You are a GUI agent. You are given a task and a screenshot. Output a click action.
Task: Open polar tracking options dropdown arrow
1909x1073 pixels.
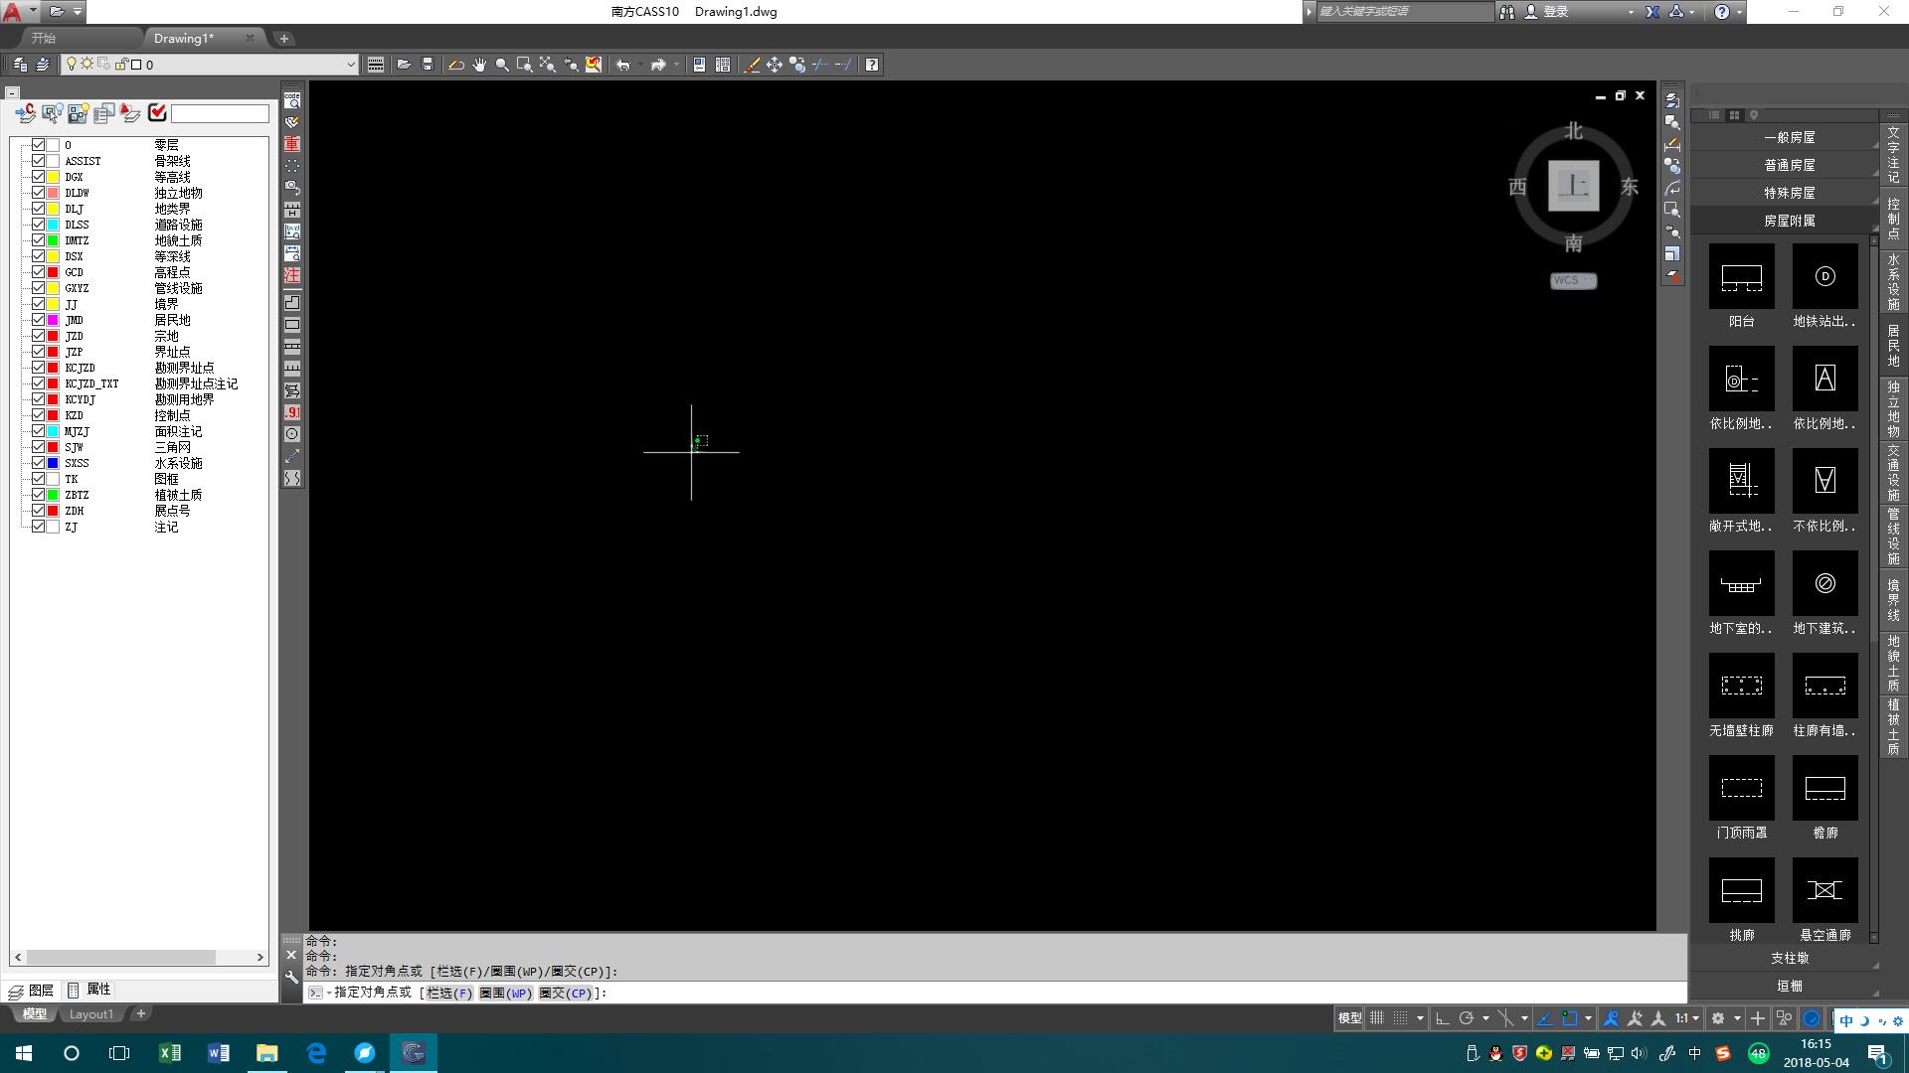pyautogui.click(x=1484, y=1017)
